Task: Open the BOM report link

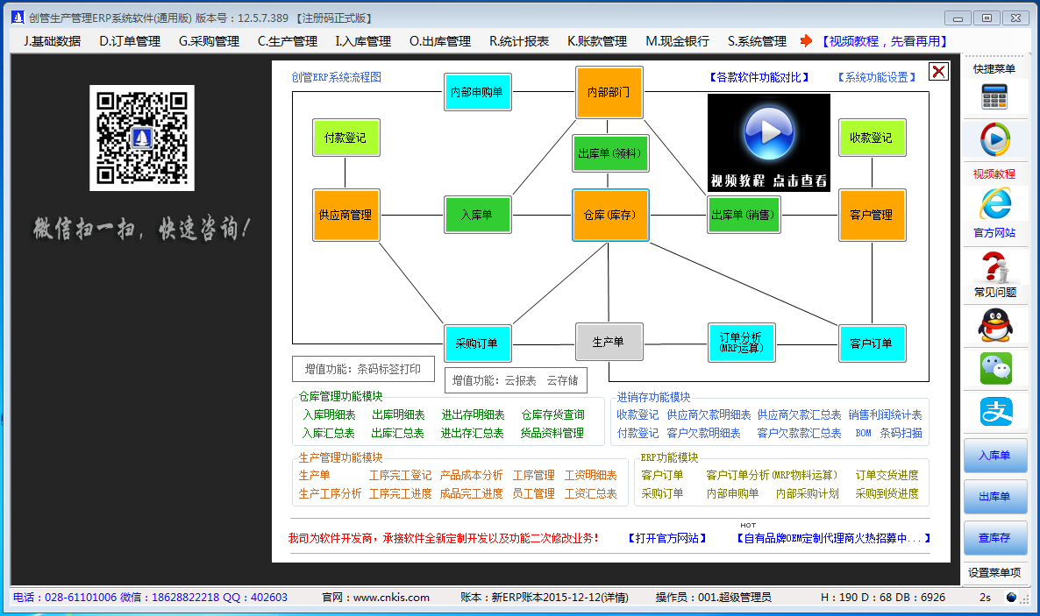Action: [863, 433]
